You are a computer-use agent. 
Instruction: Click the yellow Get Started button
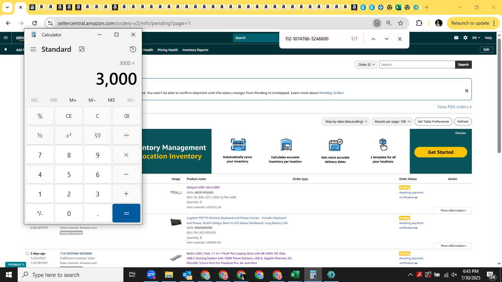coord(441,152)
